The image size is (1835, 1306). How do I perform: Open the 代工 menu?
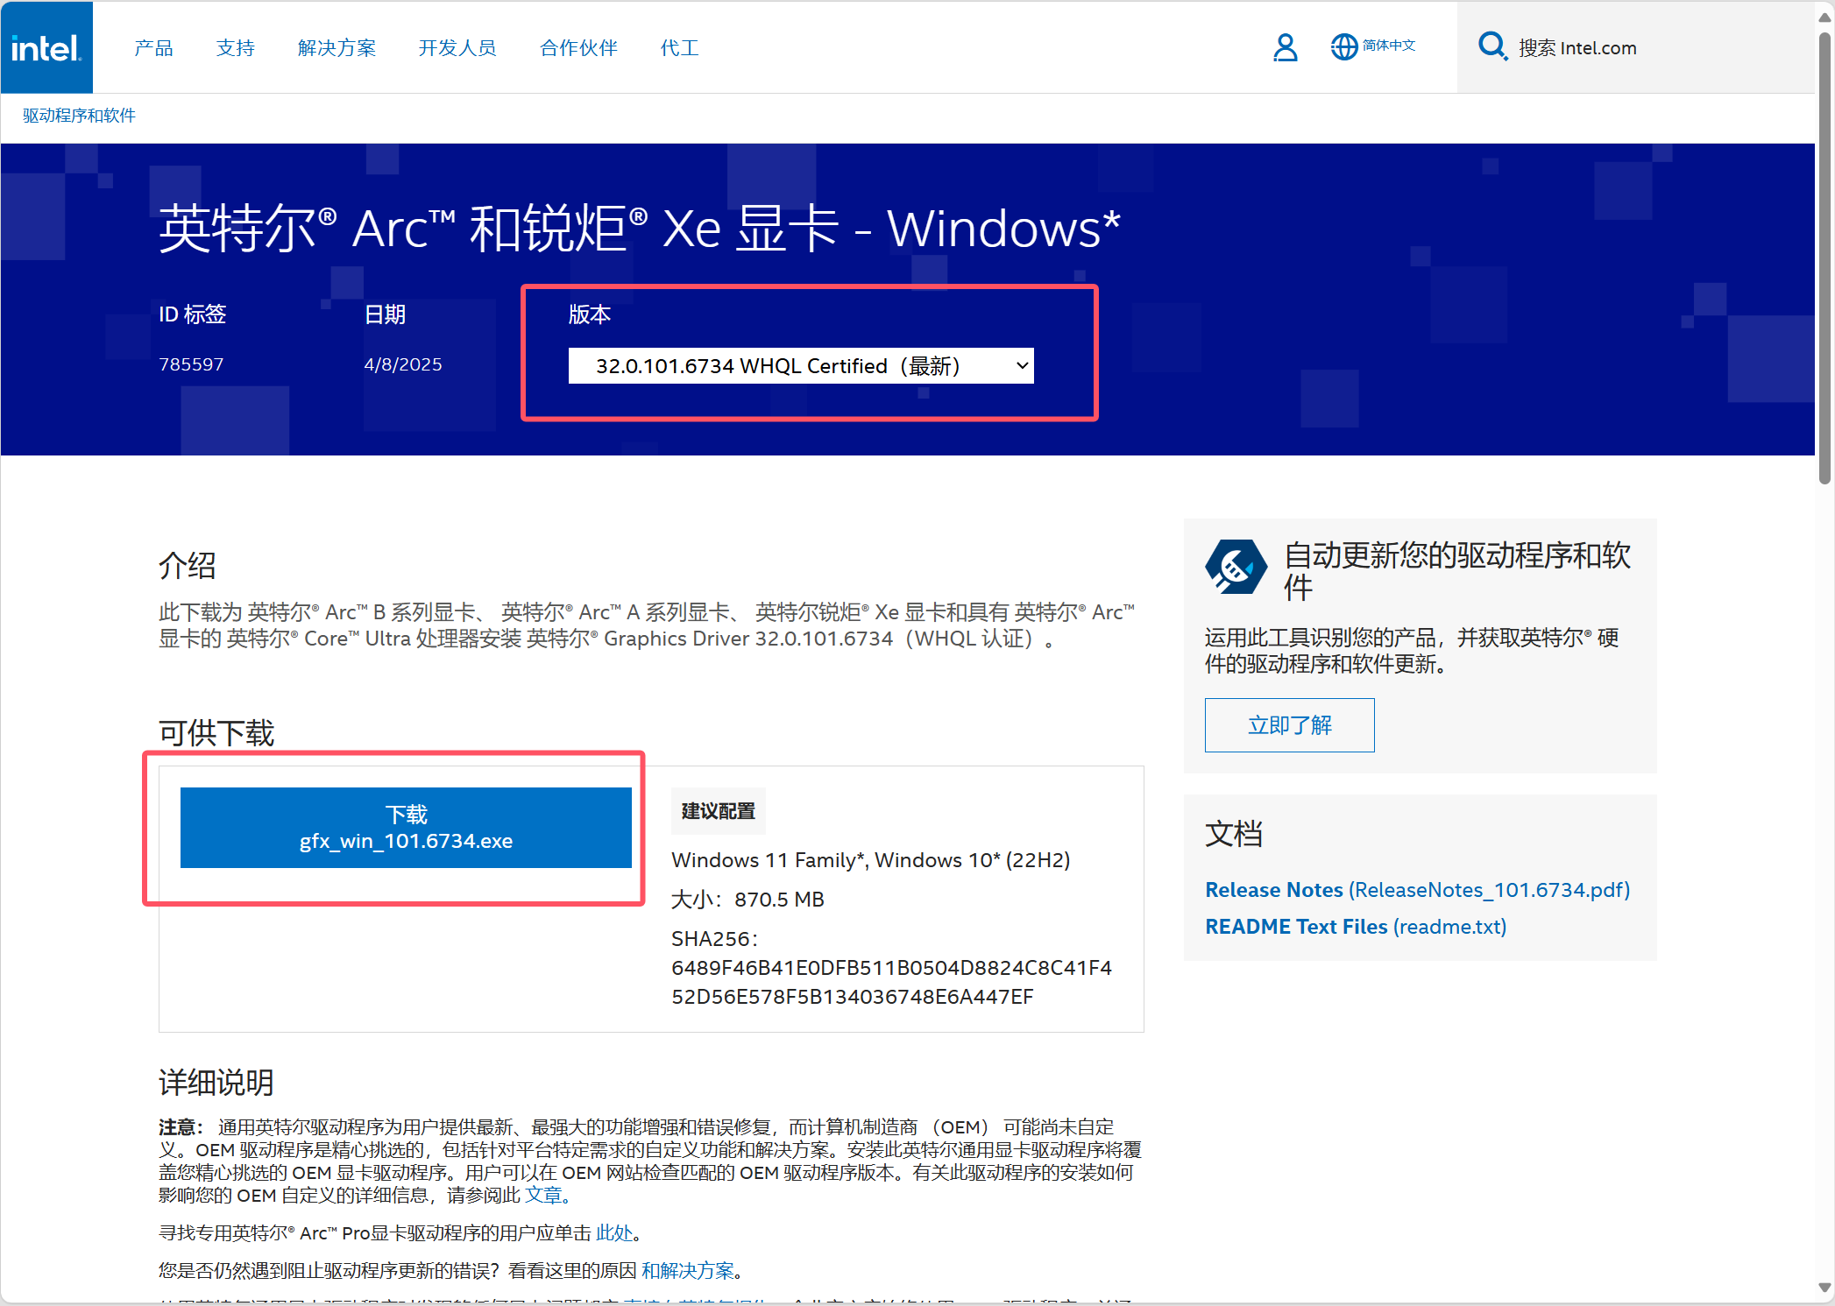point(679,48)
